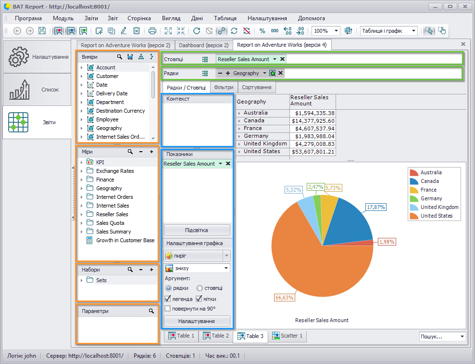Click the navigate forward arrow icon
The image size is (475, 364).
(30, 31)
